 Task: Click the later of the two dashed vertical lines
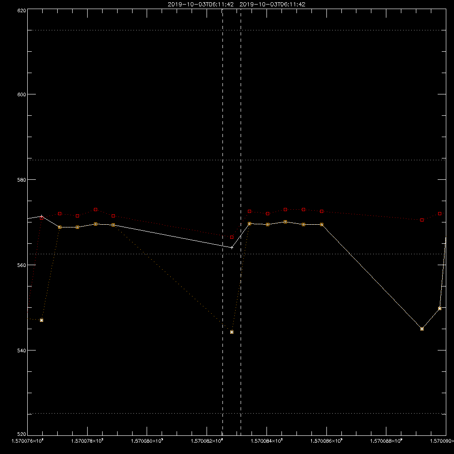click(x=241, y=222)
